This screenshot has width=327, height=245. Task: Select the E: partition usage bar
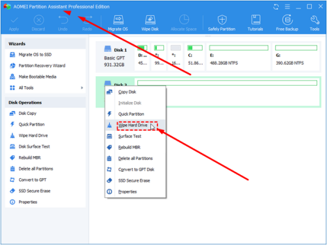(239, 48)
